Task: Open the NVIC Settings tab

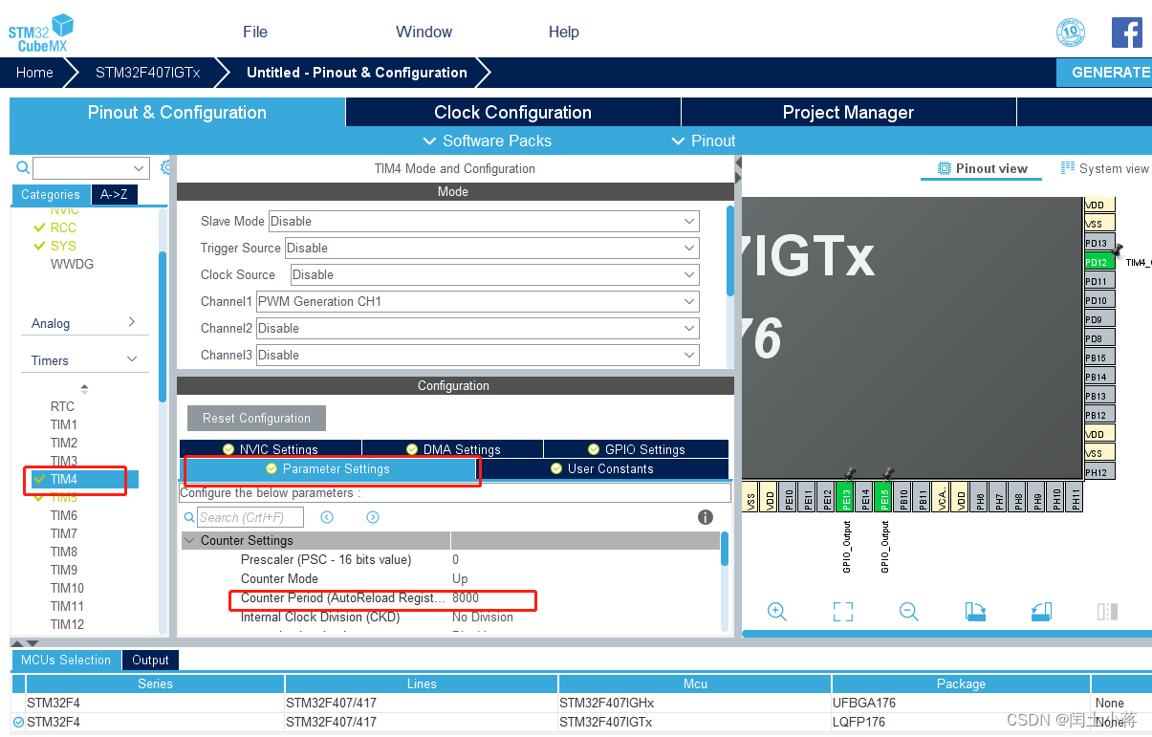Action: (x=271, y=449)
